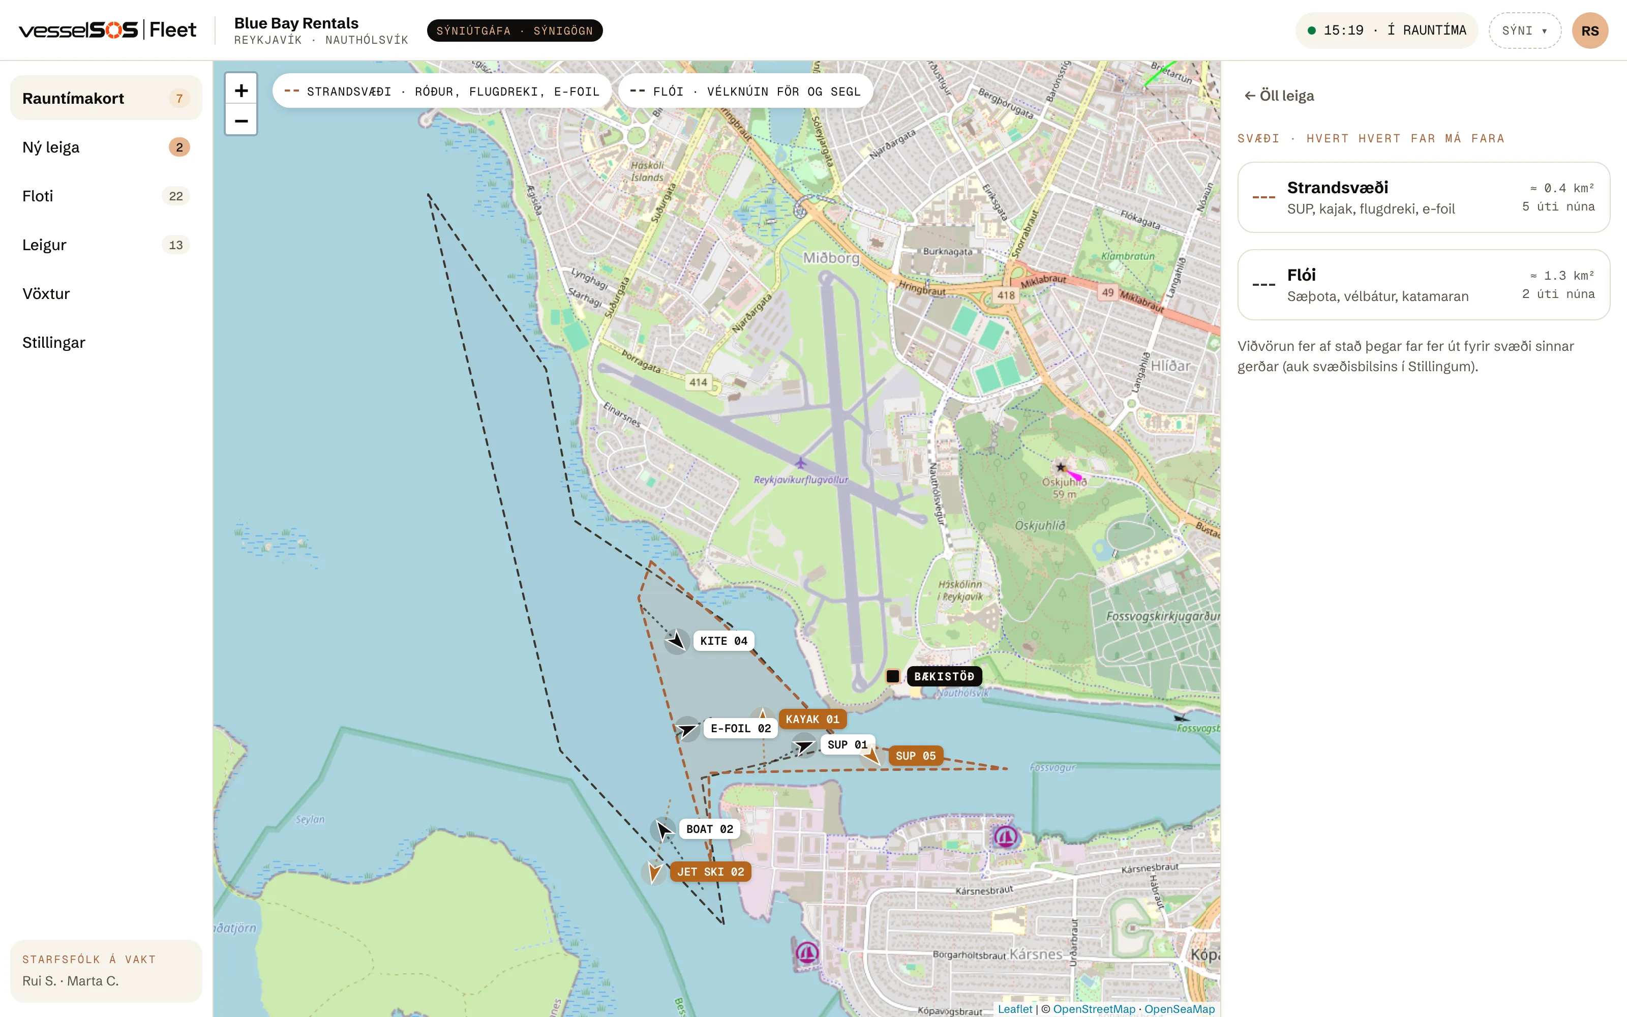
Task: Zoom out of the map
Action: [x=240, y=121]
